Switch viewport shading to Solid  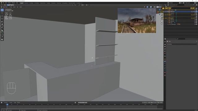158,7
